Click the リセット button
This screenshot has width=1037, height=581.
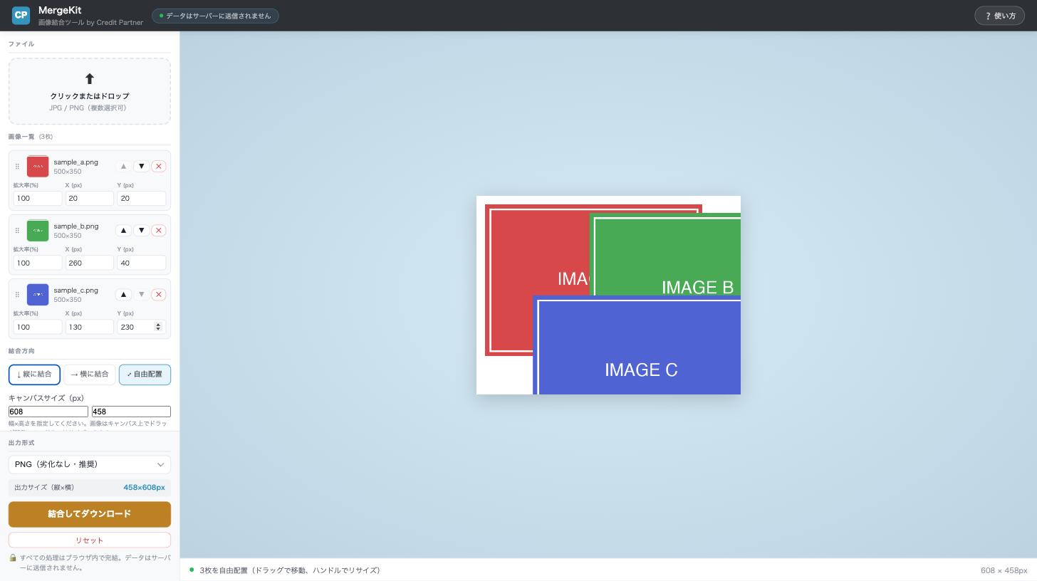click(90, 540)
